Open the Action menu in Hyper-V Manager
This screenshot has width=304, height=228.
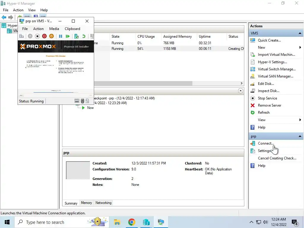[x=18, y=10]
